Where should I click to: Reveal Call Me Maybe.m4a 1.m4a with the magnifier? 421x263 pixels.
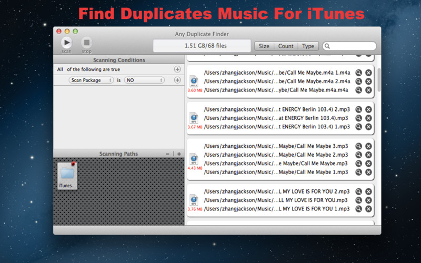click(358, 73)
